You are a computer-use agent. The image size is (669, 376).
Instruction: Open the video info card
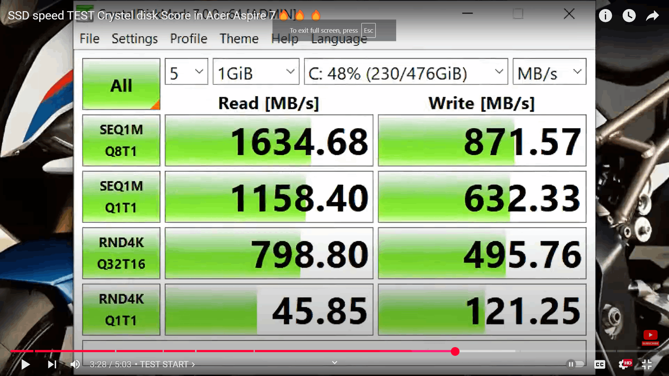coord(605,16)
